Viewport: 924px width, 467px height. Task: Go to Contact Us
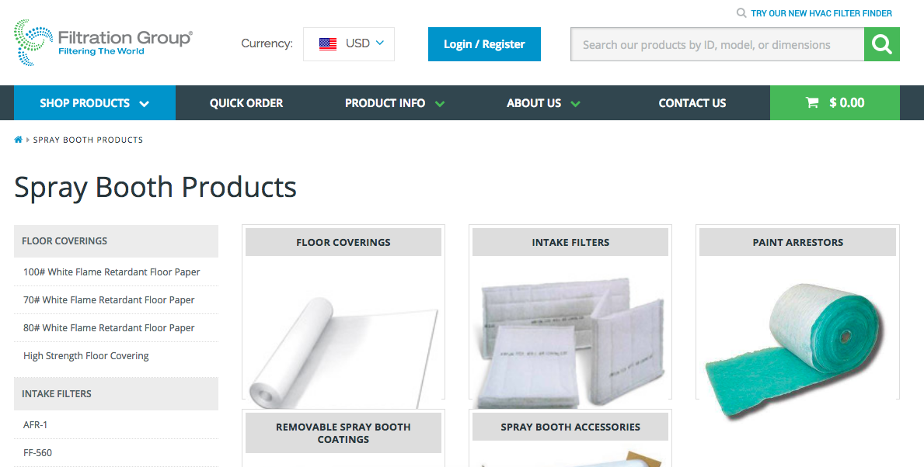point(692,103)
